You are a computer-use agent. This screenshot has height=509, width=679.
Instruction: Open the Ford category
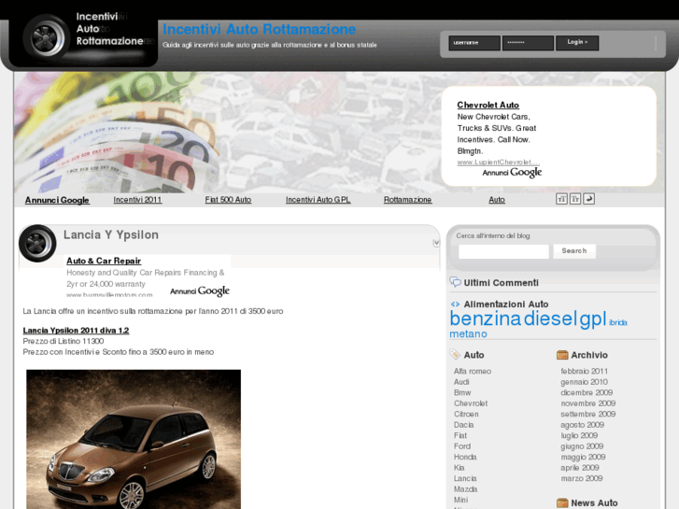point(462,446)
